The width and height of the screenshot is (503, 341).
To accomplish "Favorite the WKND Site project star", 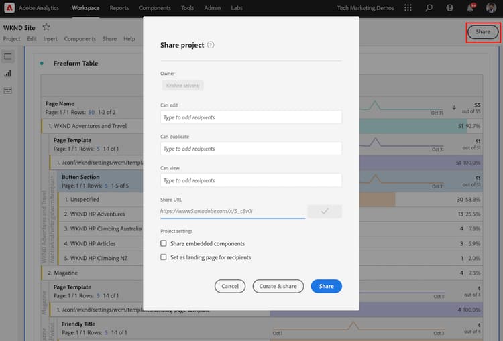I will 46,27.
